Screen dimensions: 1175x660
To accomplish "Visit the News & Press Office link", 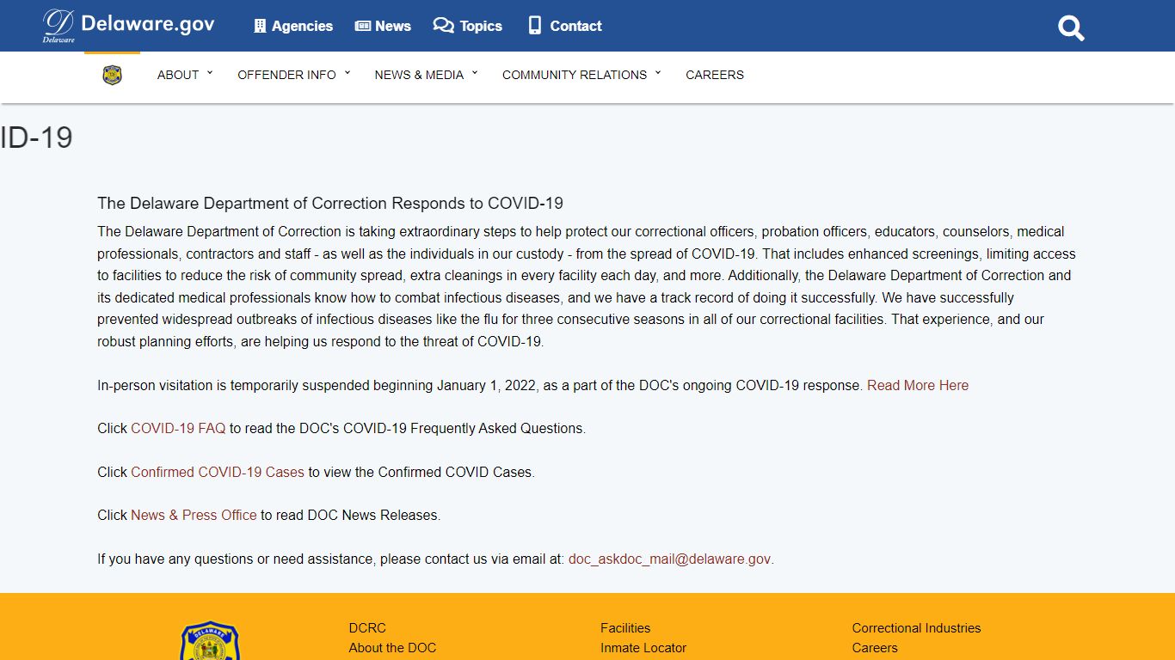I will [194, 515].
